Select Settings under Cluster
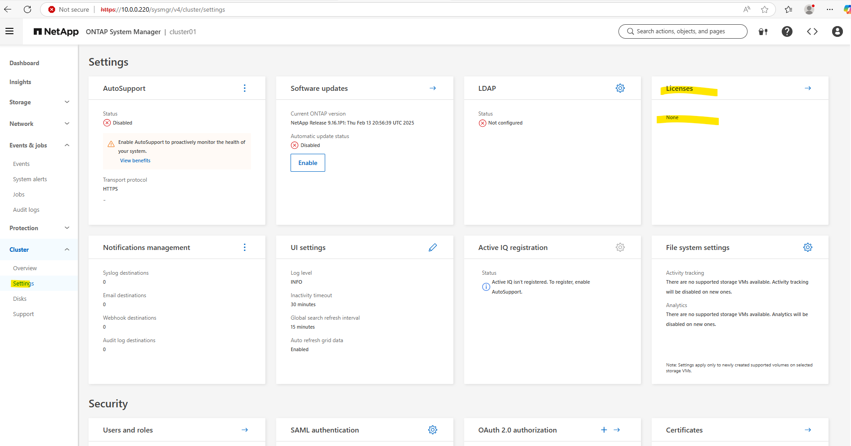 click(x=23, y=284)
